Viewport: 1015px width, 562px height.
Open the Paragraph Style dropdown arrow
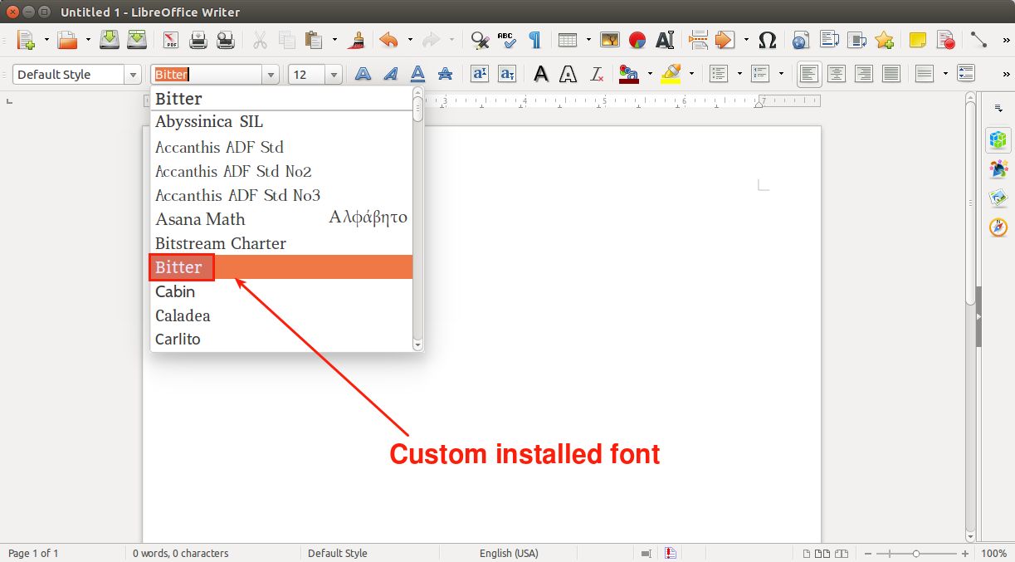pyautogui.click(x=133, y=75)
